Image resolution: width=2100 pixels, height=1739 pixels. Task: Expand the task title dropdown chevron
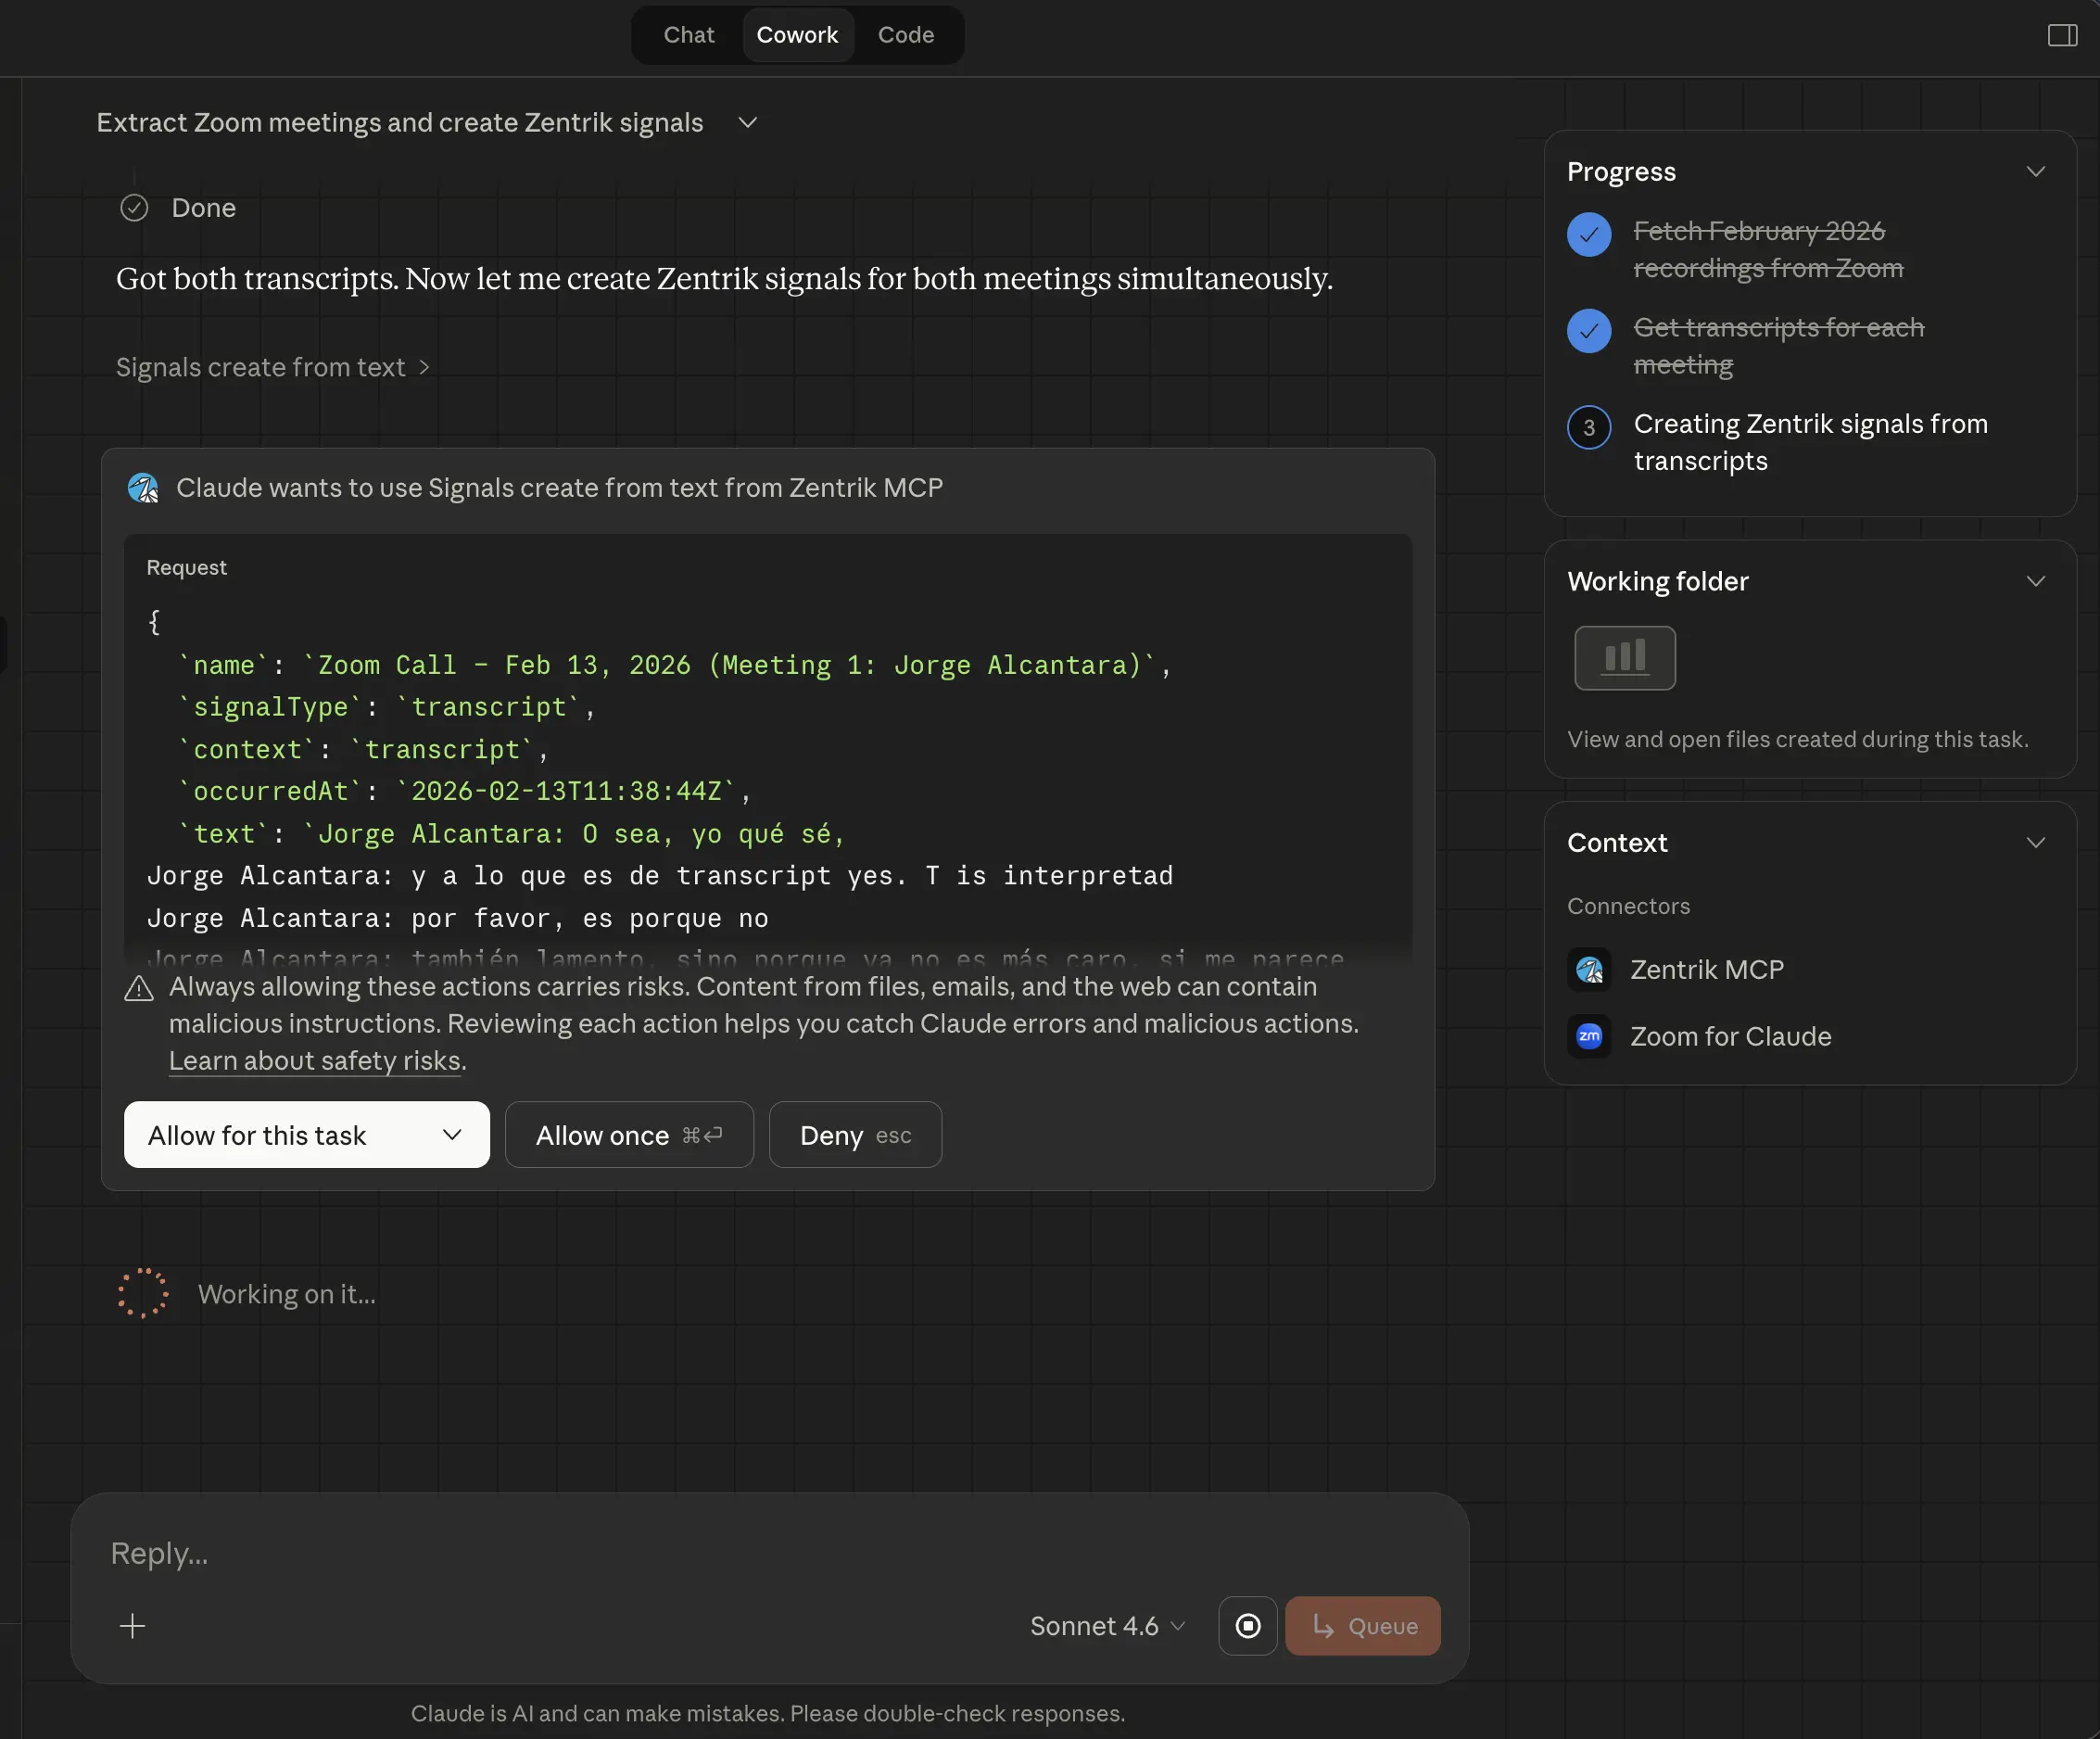pyautogui.click(x=747, y=123)
